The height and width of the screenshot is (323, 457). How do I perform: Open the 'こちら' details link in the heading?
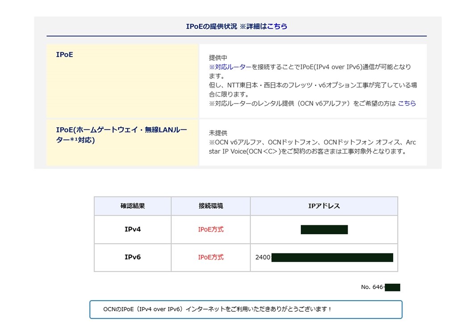click(x=277, y=26)
